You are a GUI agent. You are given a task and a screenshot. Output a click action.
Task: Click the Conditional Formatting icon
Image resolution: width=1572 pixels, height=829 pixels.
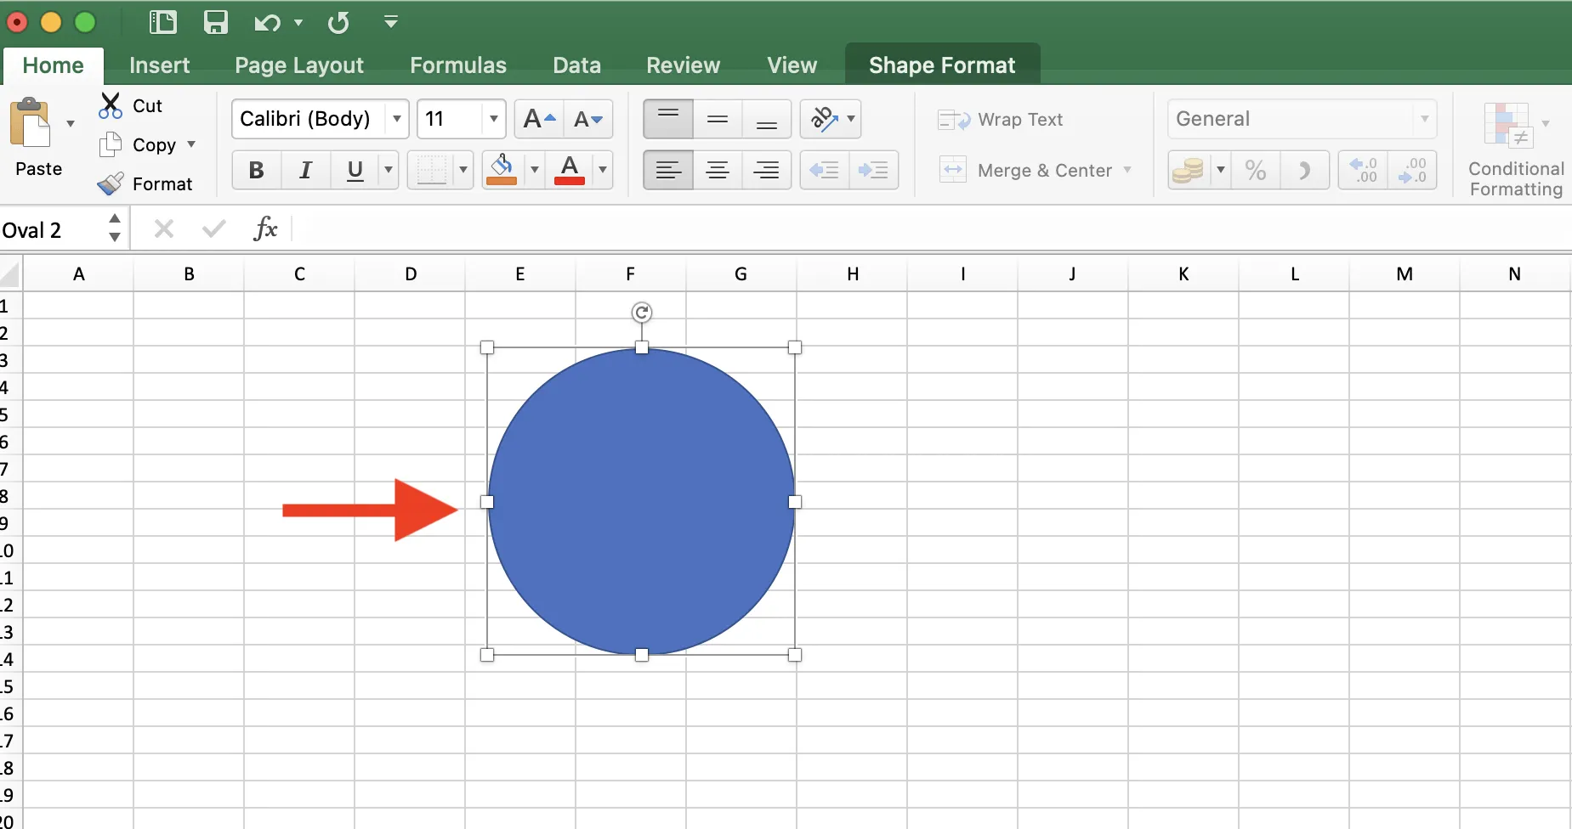click(x=1507, y=125)
